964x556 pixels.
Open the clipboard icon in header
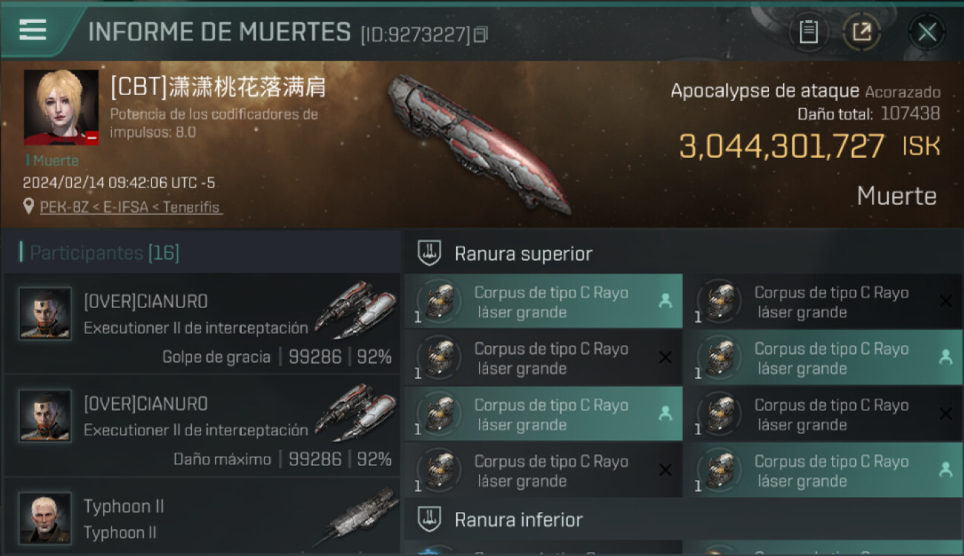click(x=808, y=32)
